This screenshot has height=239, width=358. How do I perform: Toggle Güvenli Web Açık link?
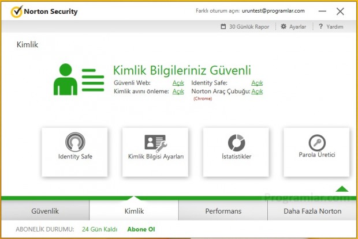pos(178,83)
